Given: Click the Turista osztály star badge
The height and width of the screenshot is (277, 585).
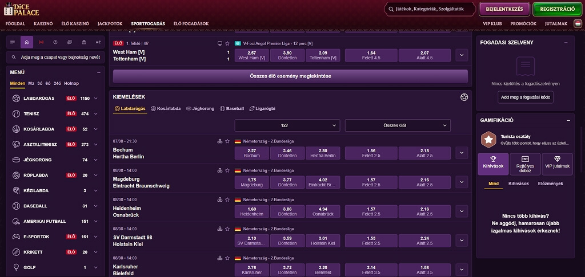Looking at the screenshot, I should click(488, 140).
